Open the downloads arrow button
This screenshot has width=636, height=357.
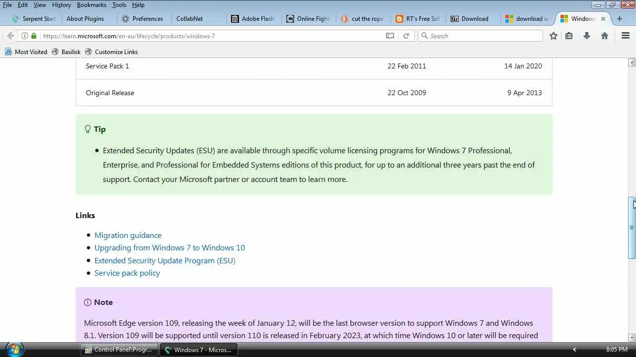(587, 36)
